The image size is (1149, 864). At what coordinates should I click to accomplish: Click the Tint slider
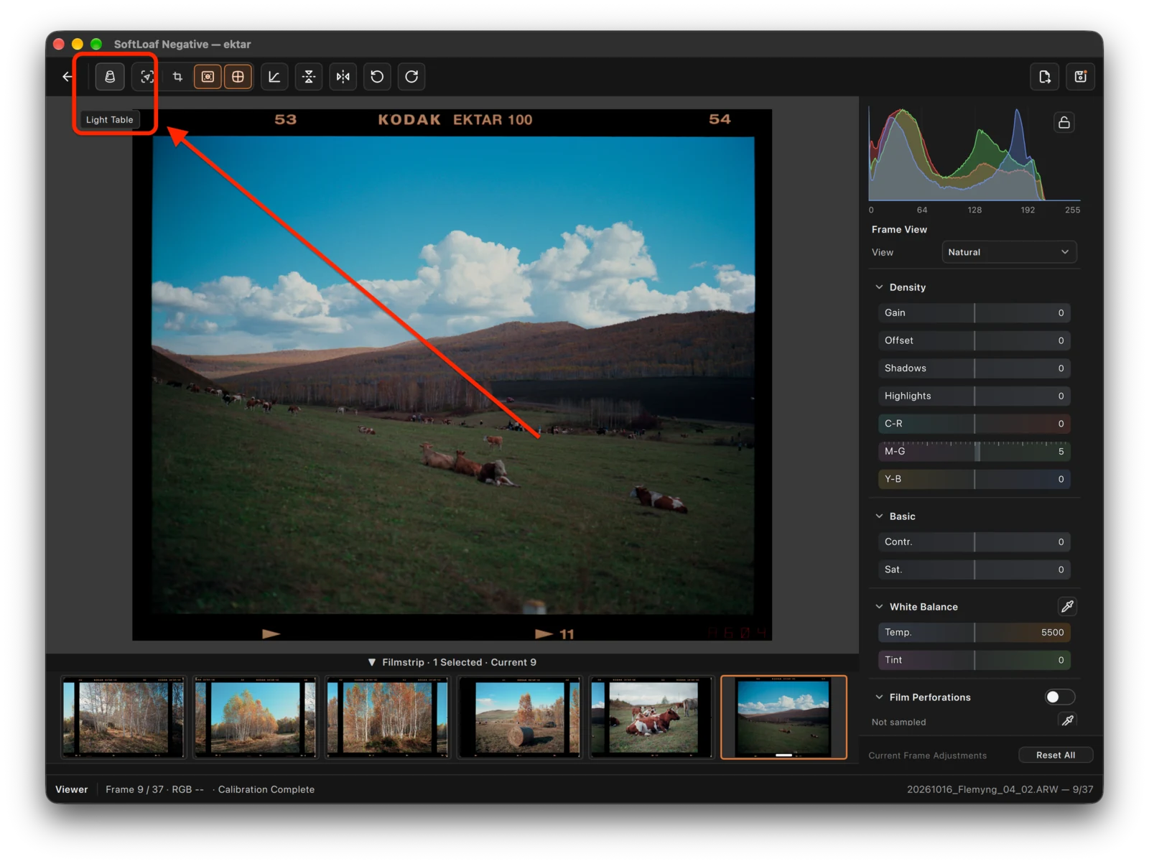(974, 661)
